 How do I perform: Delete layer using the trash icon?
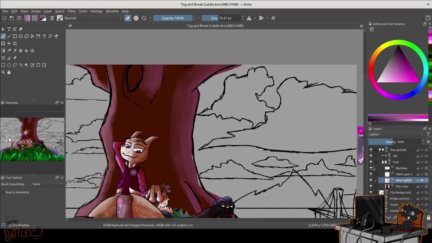(429, 218)
